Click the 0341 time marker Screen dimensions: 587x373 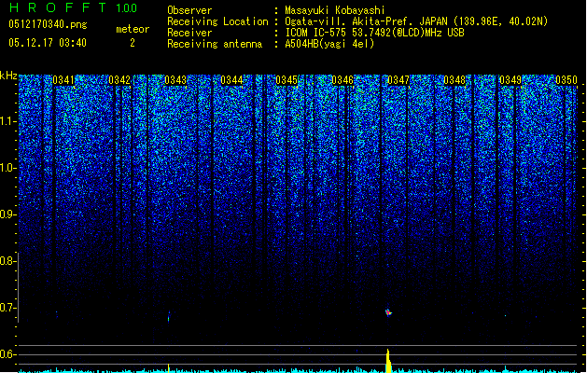pos(63,80)
